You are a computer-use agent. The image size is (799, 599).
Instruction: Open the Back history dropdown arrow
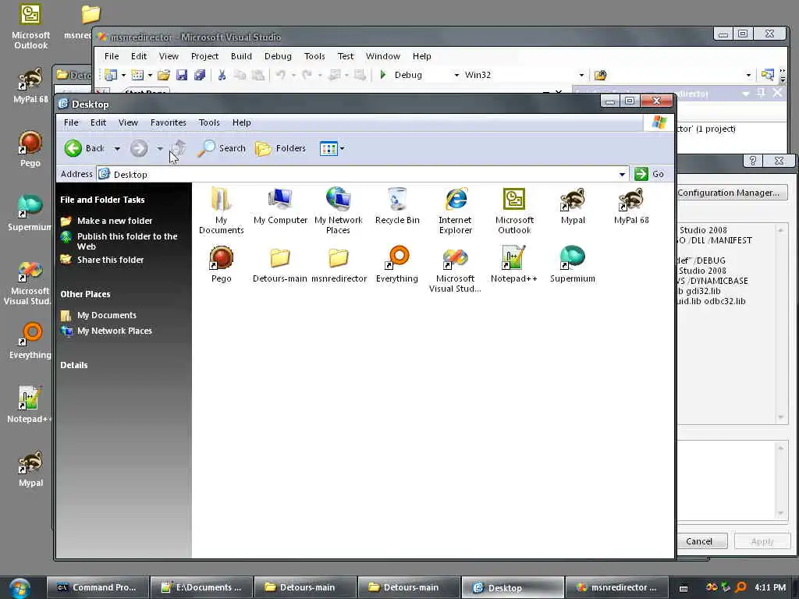[x=117, y=149]
